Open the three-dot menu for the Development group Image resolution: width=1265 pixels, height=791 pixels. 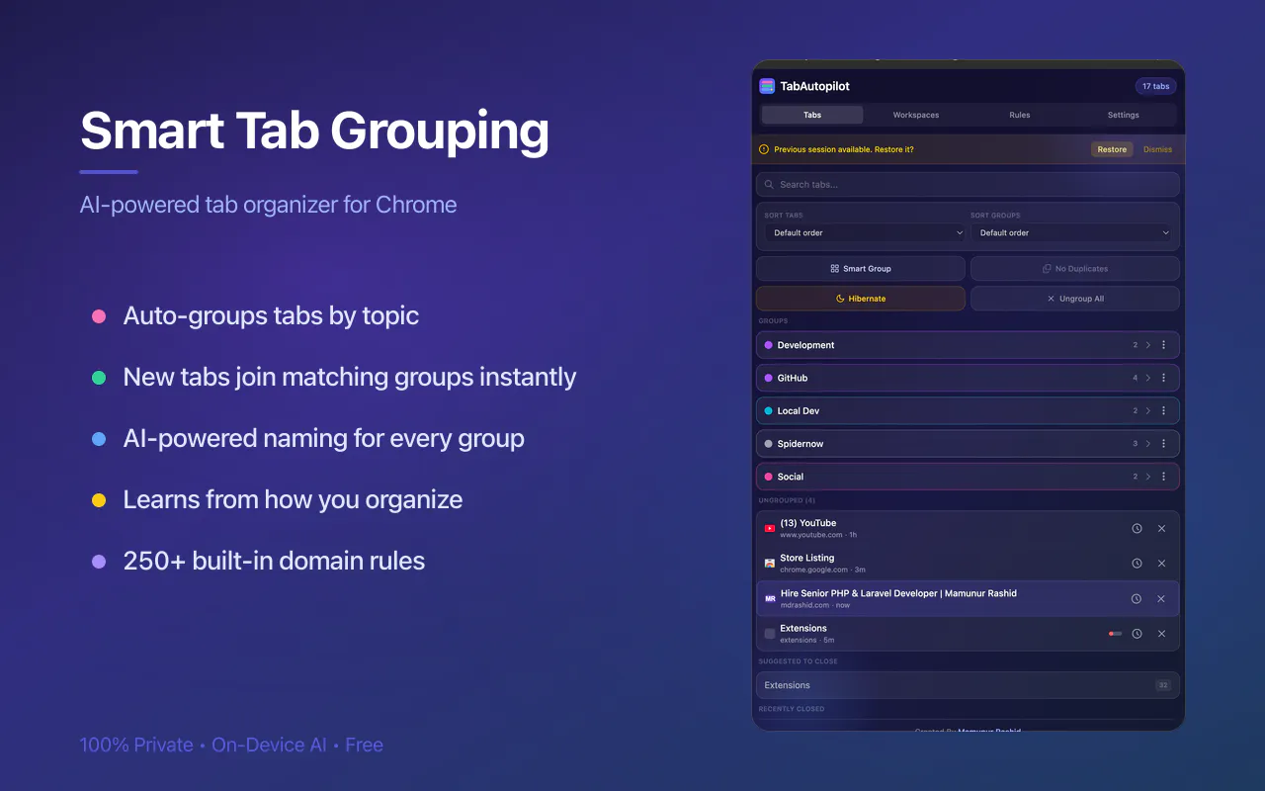click(x=1163, y=345)
